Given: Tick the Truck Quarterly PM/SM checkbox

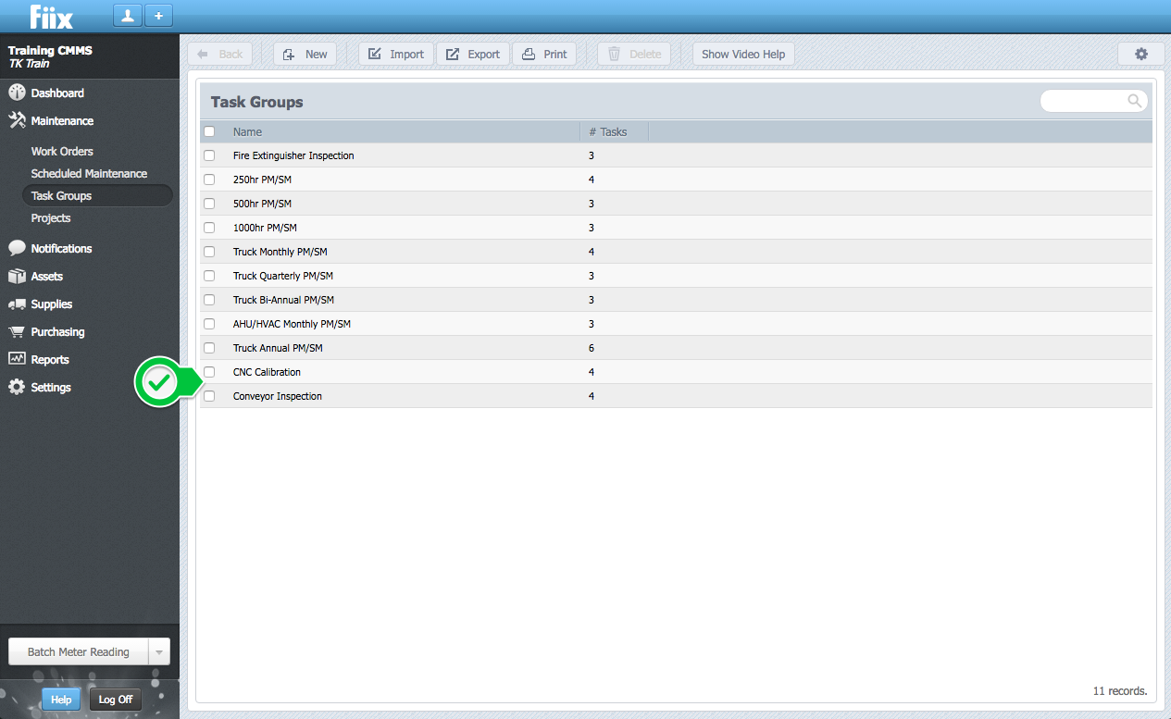Looking at the screenshot, I should point(209,276).
